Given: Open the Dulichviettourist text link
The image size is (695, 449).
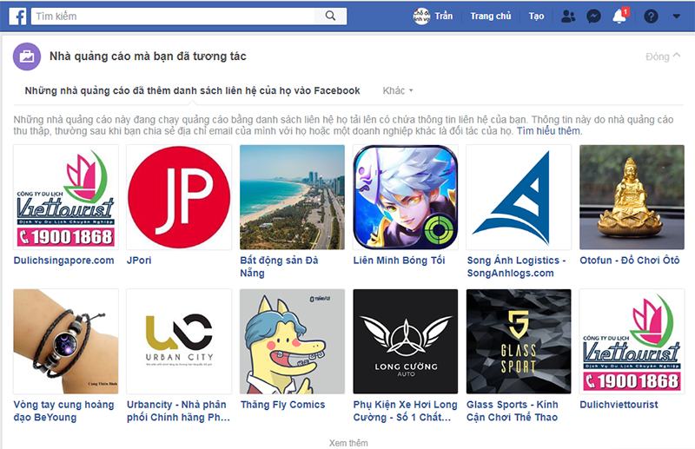Looking at the screenshot, I should point(619,404).
